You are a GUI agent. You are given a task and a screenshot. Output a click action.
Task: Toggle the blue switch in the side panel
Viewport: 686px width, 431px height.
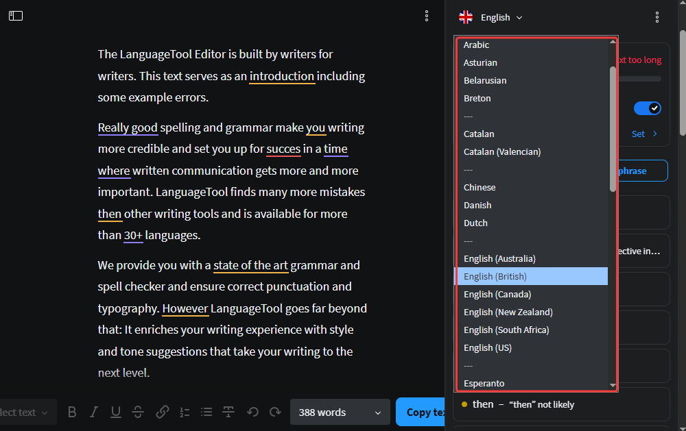tap(647, 108)
